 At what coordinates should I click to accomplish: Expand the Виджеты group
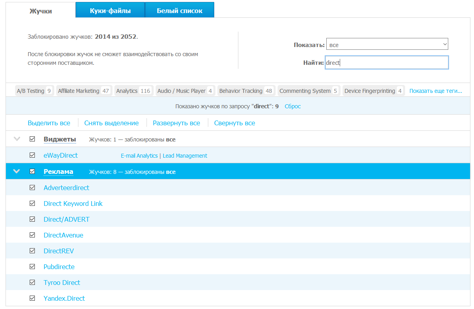16,139
